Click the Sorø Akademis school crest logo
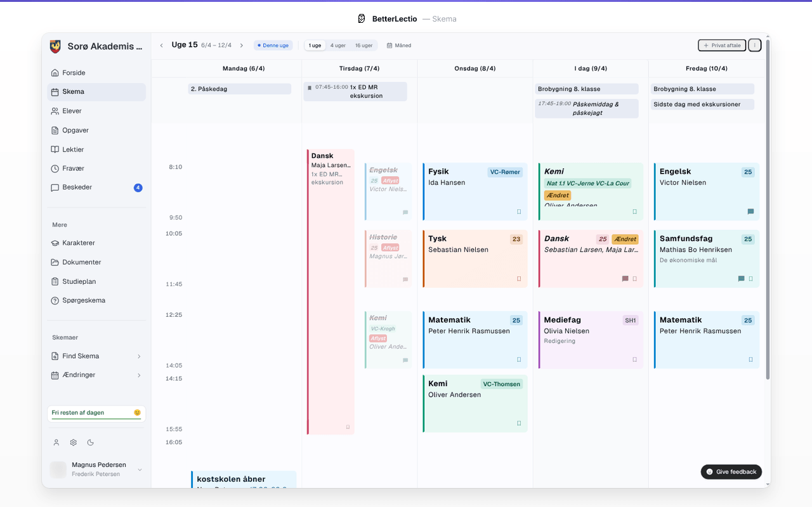Image resolution: width=812 pixels, height=507 pixels. click(55, 46)
